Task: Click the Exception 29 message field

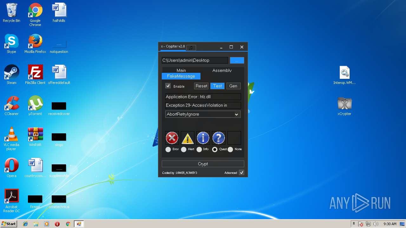Action: tap(203, 105)
